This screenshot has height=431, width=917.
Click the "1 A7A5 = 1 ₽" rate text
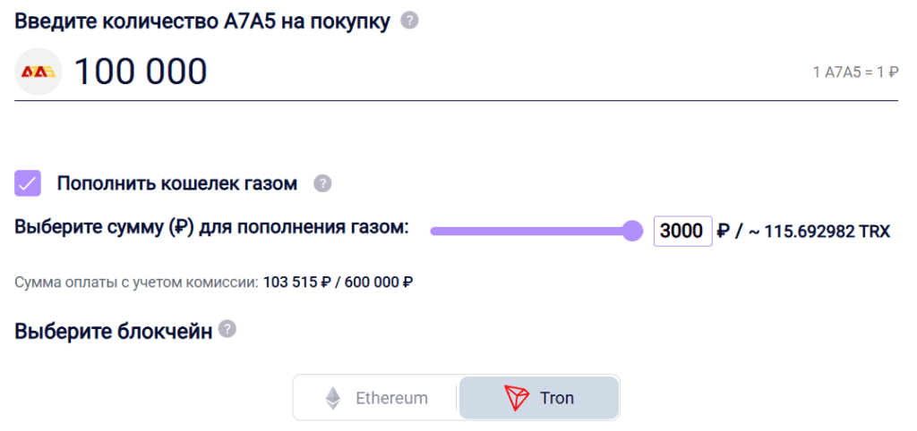[855, 72]
